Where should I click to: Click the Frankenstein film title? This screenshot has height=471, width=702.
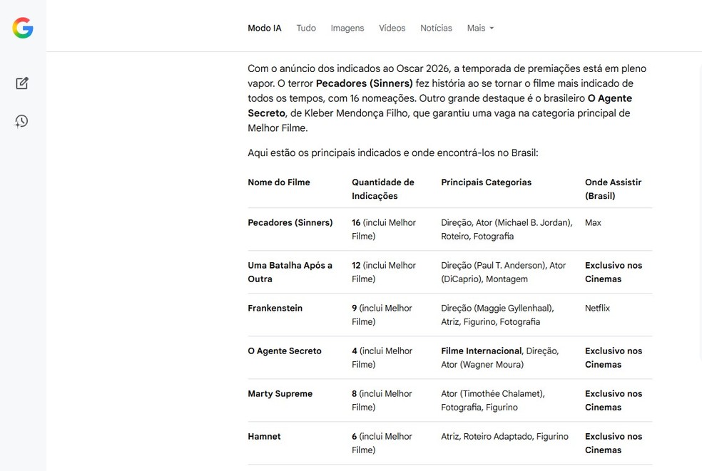coord(275,308)
